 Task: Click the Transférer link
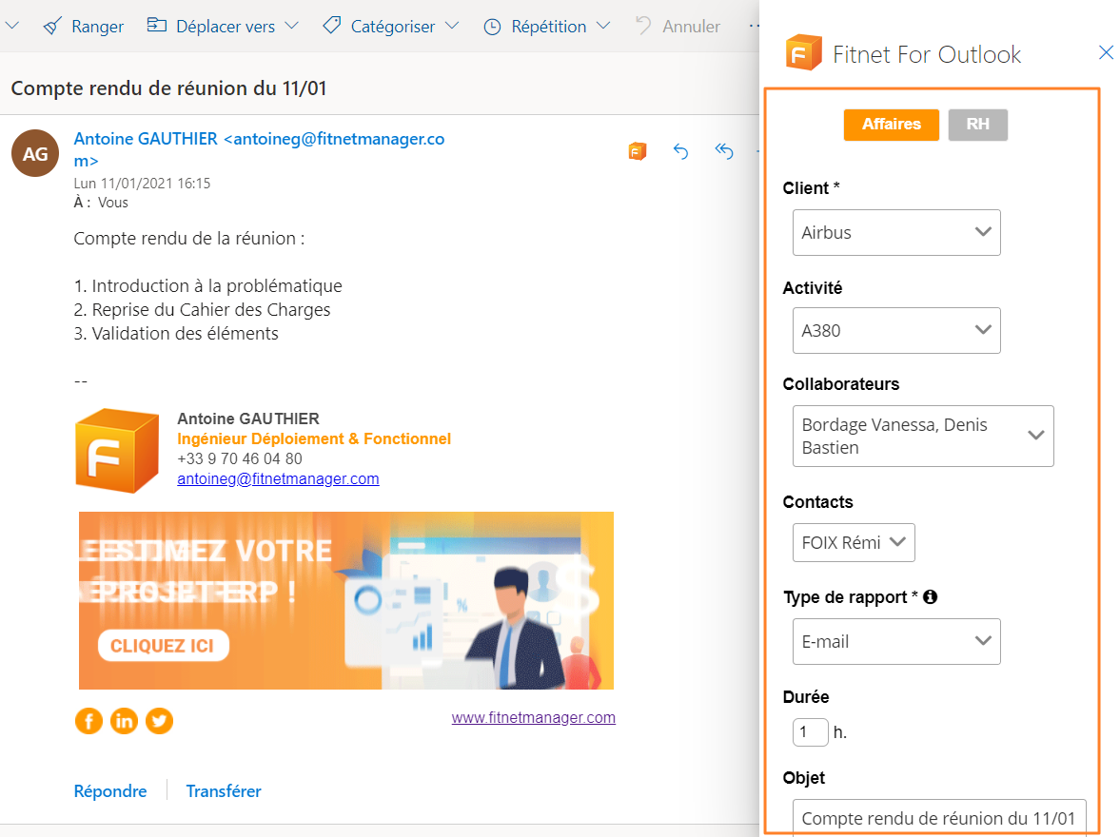(224, 791)
